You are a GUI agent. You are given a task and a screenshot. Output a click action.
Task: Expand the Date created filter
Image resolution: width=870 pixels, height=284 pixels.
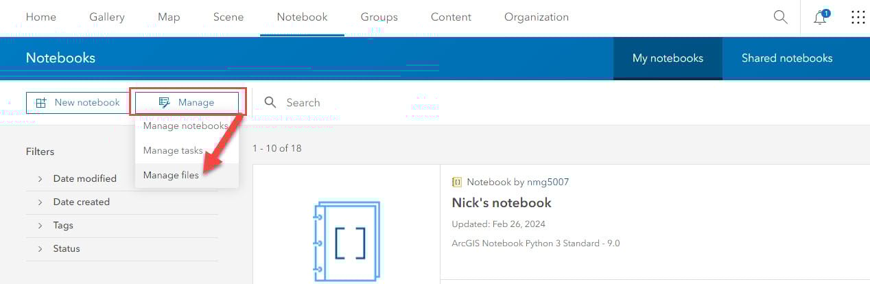click(40, 202)
